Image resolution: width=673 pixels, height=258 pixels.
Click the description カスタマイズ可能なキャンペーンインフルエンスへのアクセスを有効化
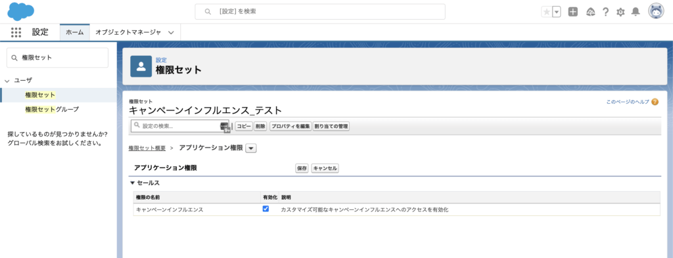click(x=364, y=210)
